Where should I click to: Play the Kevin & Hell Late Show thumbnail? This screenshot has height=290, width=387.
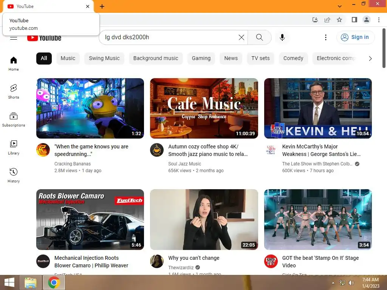[318, 108]
